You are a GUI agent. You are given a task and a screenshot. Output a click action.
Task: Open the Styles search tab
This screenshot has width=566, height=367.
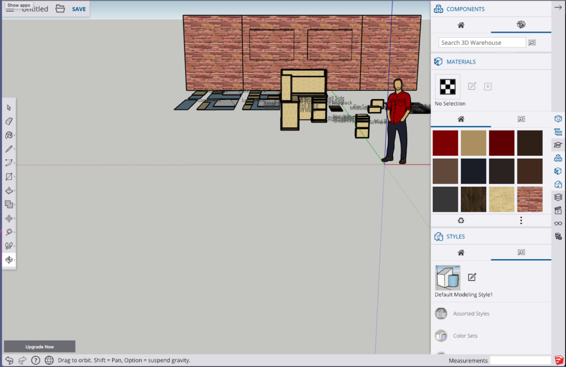tap(520, 252)
